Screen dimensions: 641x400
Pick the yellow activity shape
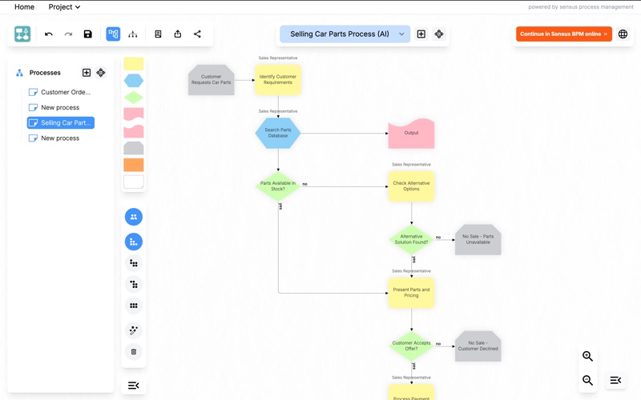click(134, 64)
